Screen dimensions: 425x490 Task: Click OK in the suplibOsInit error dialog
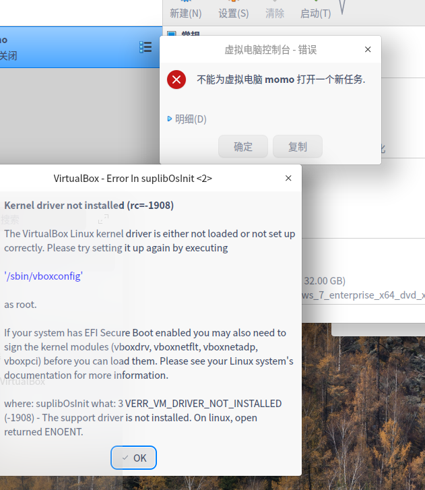pyautogui.click(x=133, y=458)
